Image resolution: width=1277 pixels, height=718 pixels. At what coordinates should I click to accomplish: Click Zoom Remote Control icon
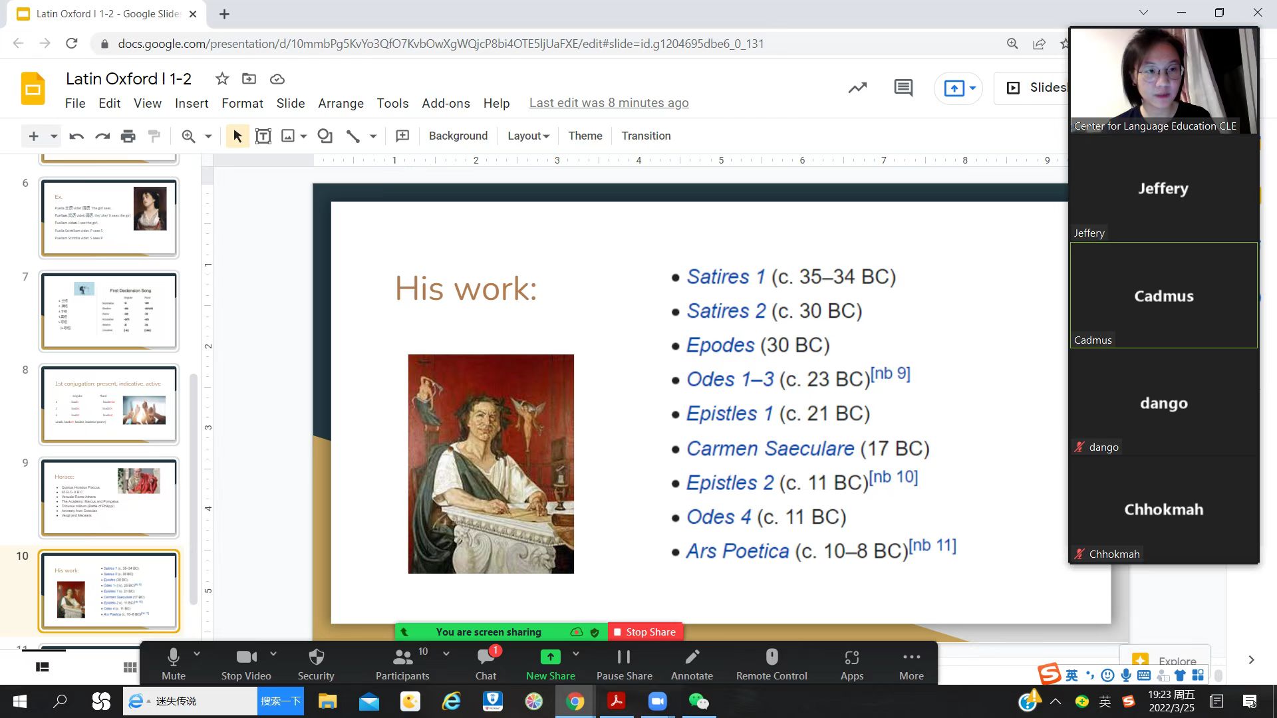772,663
